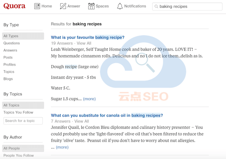The width and height of the screenshot is (226, 159).
Task: Click the Quora logo
Action: point(14,6)
